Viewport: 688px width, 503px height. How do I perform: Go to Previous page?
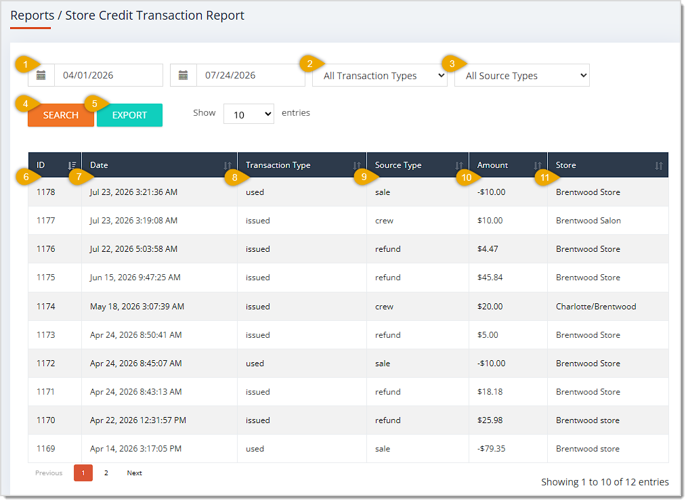point(49,473)
